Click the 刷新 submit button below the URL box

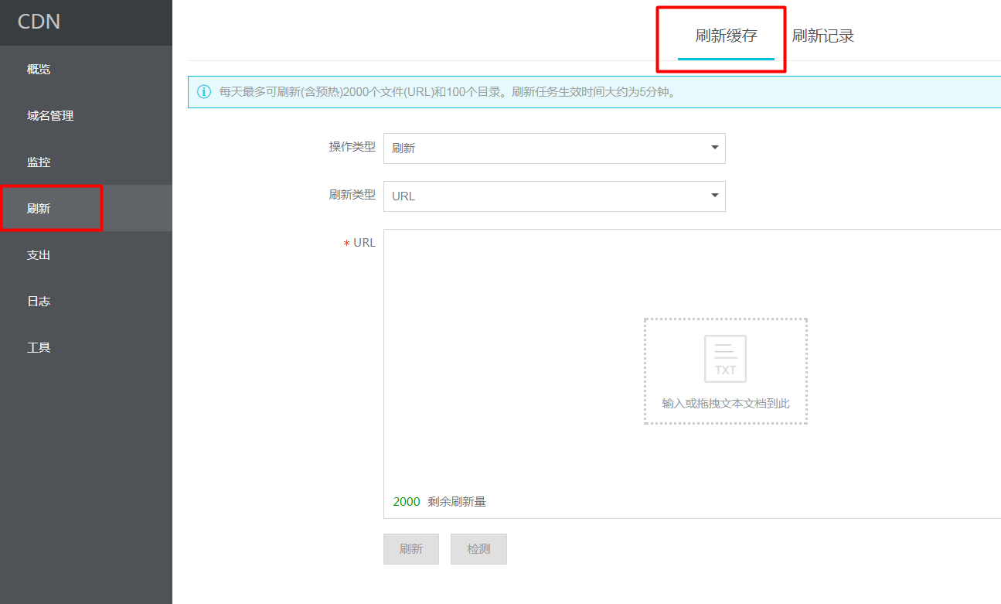tap(411, 549)
